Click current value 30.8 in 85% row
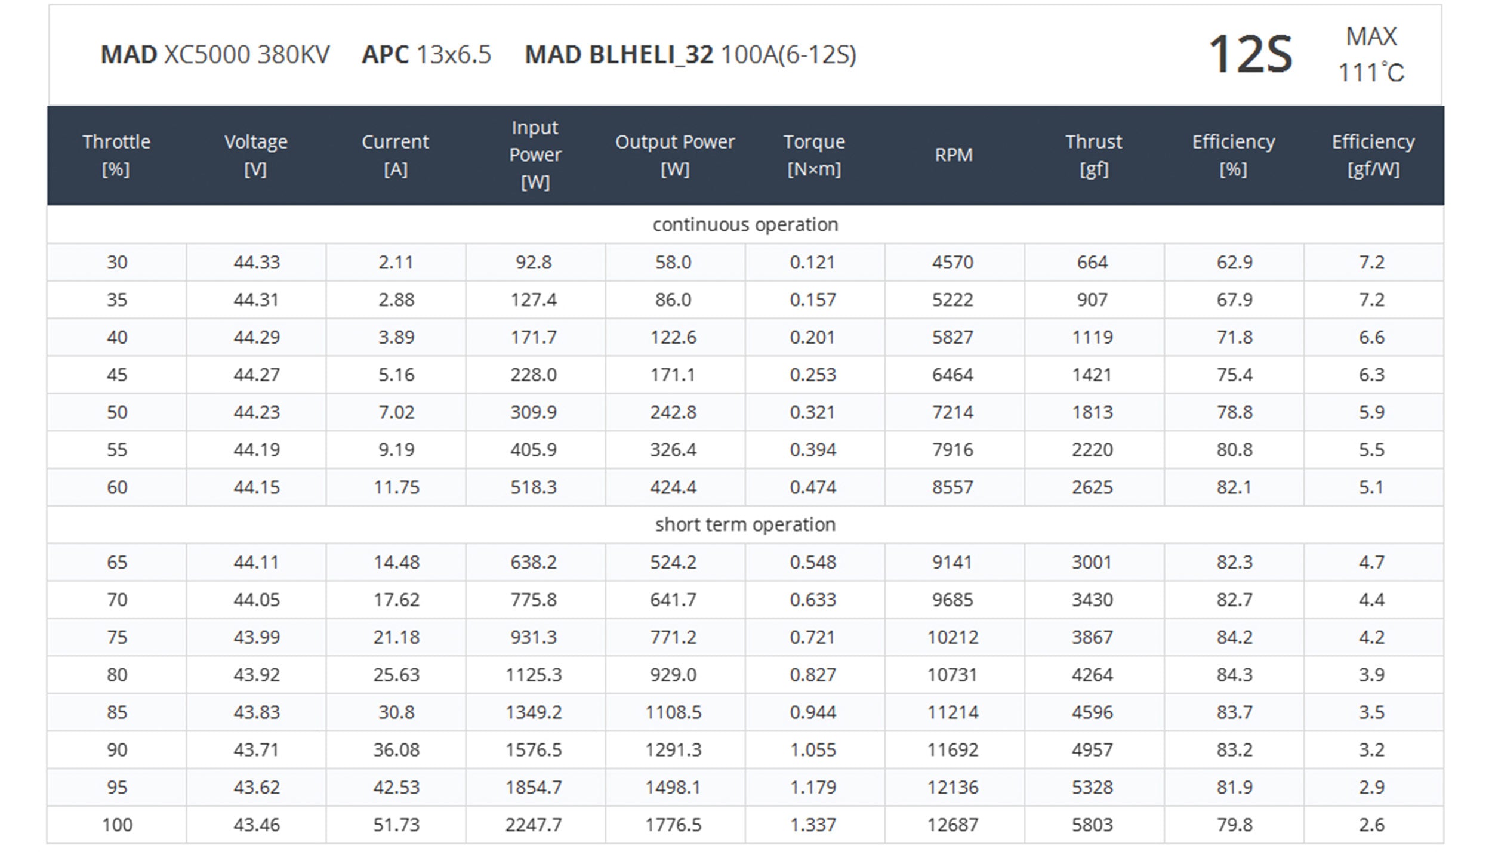This screenshot has height=852, width=1492. pyautogui.click(x=396, y=712)
